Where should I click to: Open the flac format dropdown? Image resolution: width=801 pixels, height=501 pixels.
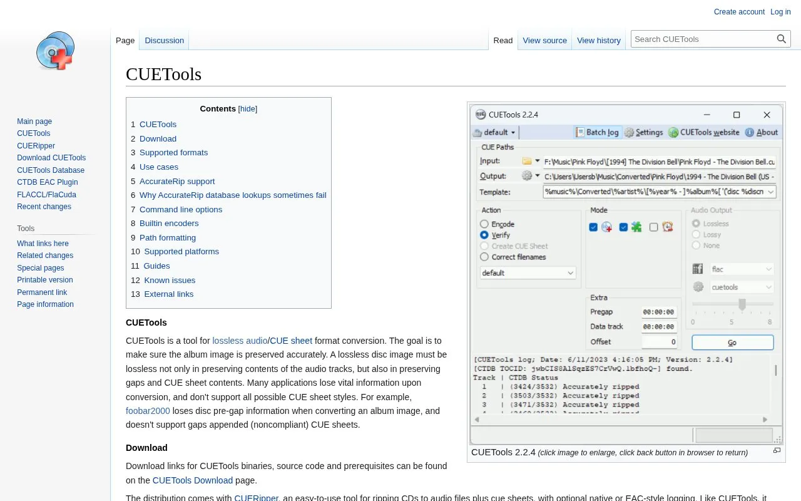tap(742, 269)
